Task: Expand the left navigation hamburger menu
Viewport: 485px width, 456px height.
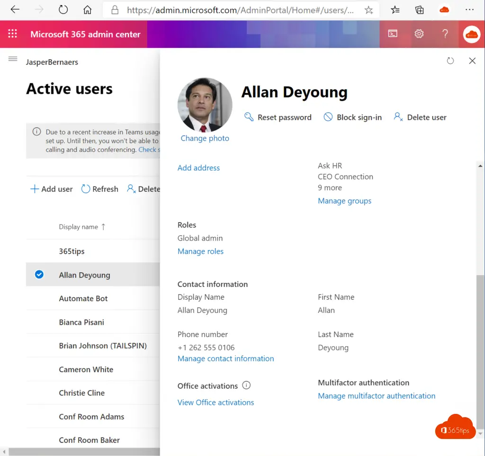Action: click(x=13, y=59)
